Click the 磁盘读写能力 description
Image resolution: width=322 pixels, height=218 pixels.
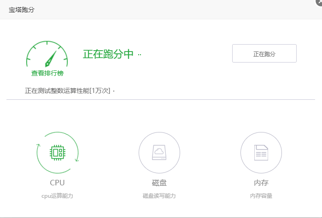pos(159,196)
